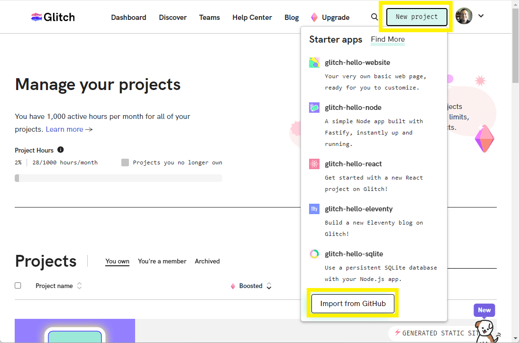Viewport: 520px width, 343px height.
Task: Check the select-all projects checkbox
Action: click(x=18, y=285)
